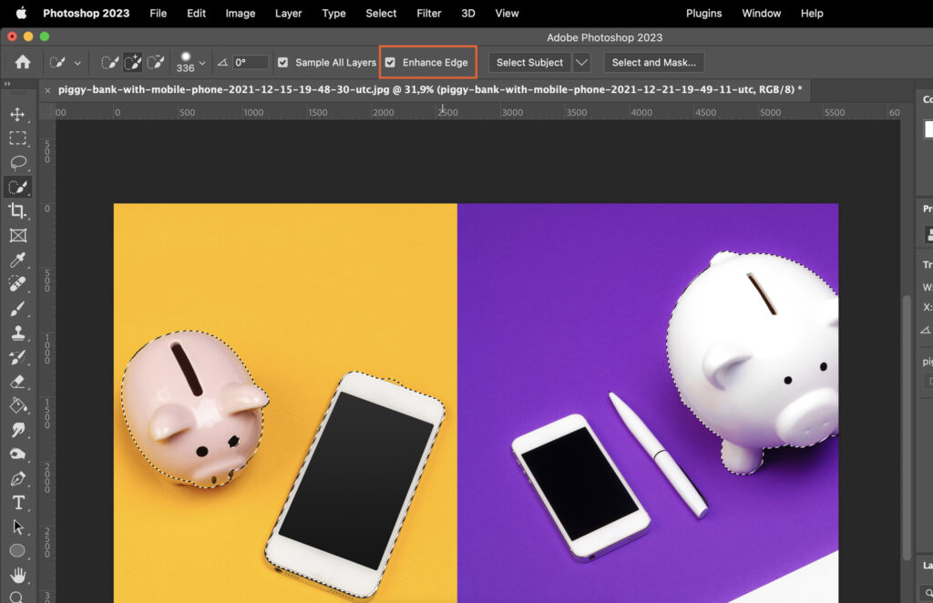This screenshot has width=933, height=603.
Task: Click the Select and Mask button
Action: (x=654, y=62)
